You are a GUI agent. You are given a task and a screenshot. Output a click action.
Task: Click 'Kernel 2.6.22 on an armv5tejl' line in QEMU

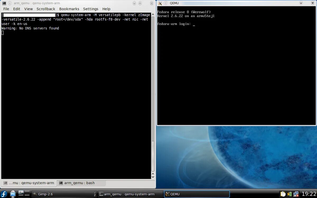coord(186,16)
